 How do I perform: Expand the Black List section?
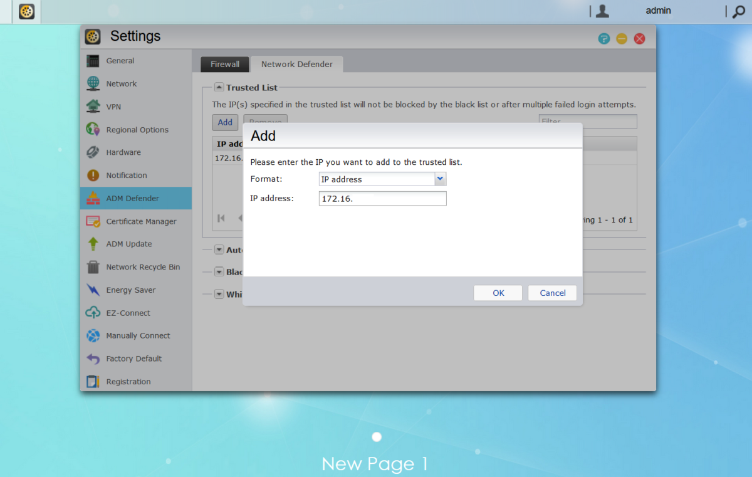[219, 271]
